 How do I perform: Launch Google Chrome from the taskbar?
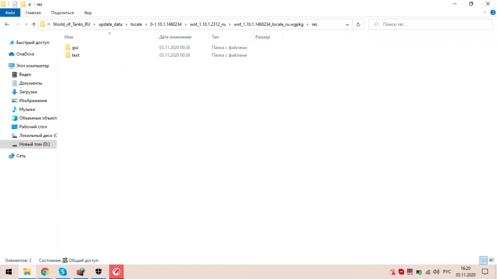point(45,272)
